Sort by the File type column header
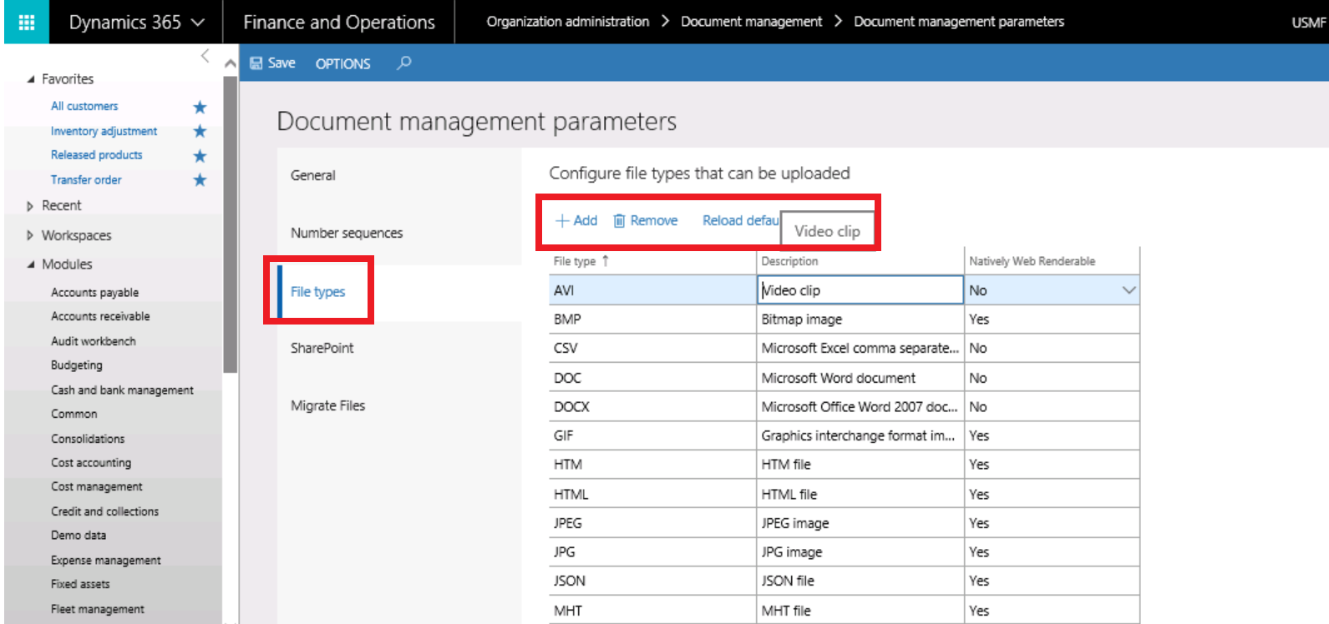The width and height of the screenshot is (1329, 624). 652,262
